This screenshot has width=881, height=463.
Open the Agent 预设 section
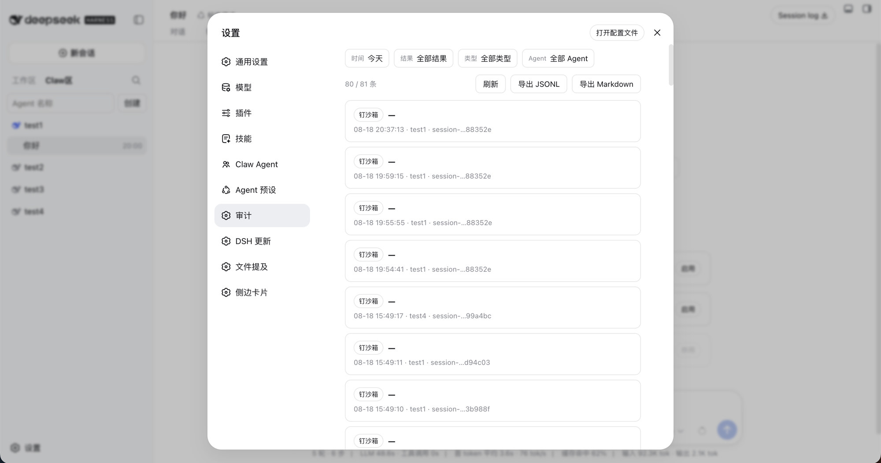[x=262, y=190]
